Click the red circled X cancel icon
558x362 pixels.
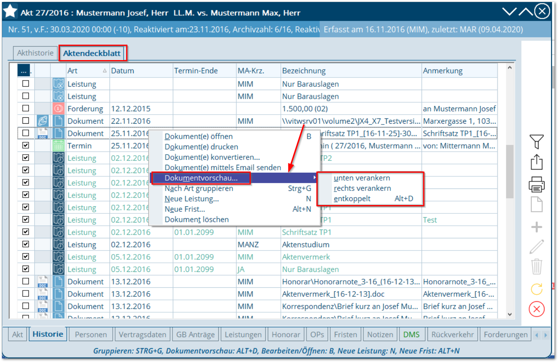(x=537, y=309)
